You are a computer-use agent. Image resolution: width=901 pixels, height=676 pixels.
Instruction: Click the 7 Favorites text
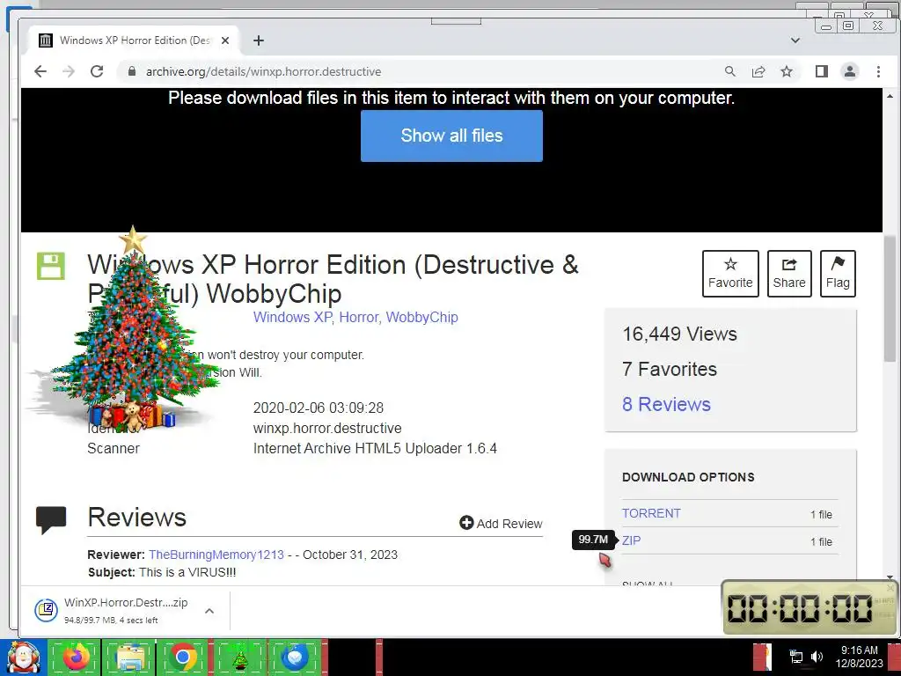[670, 369]
